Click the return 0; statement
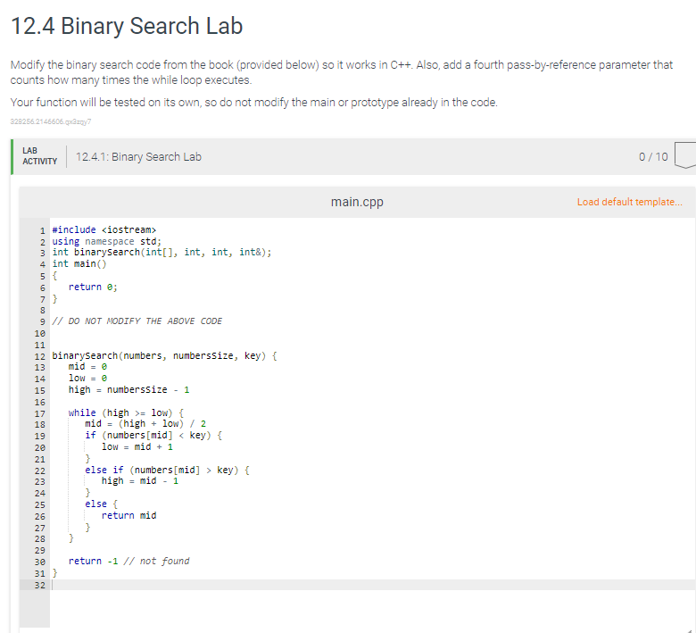This screenshot has height=633, width=696. pyautogui.click(x=93, y=287)
